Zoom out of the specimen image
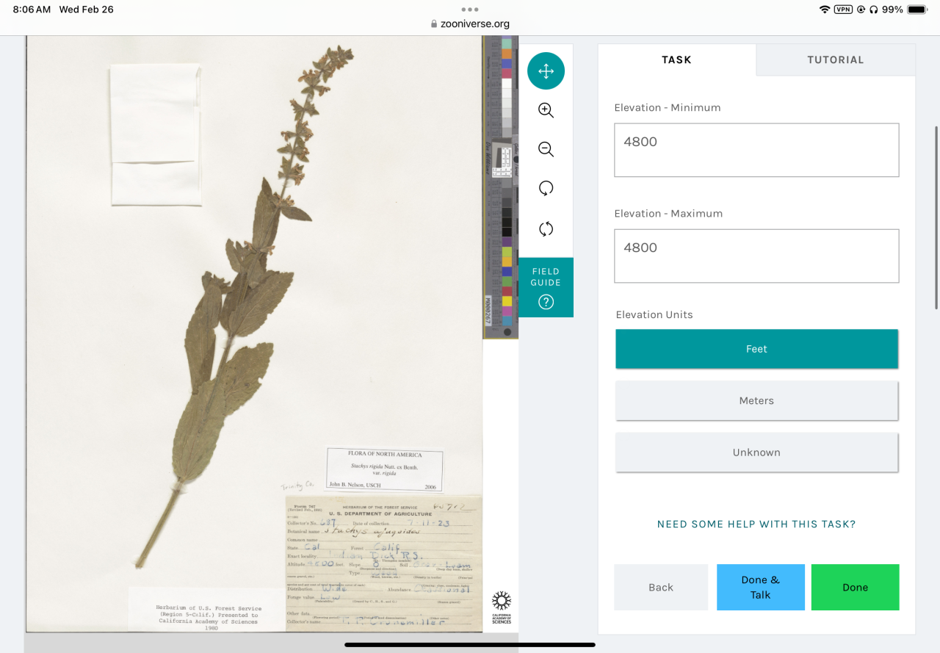This screenshot has width=940, height=653. click(x=546, y=149)
